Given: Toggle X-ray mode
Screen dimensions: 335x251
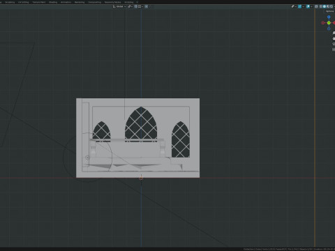Looking at the screenshot, I should click(316, 6).
